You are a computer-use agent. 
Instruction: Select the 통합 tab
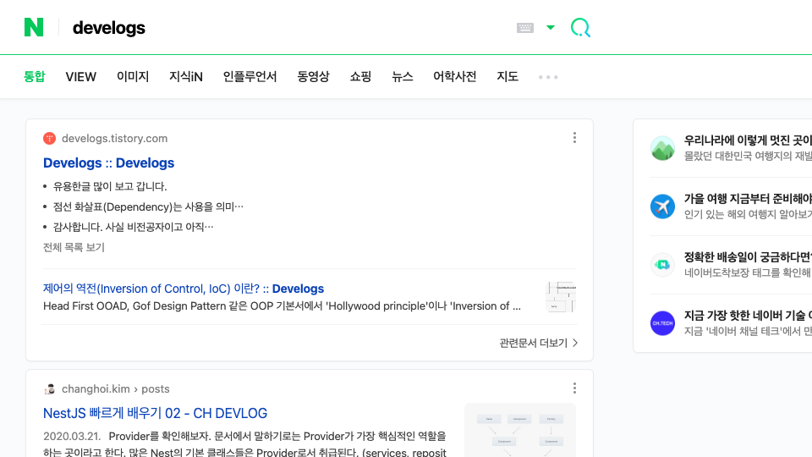pos(35,77)
